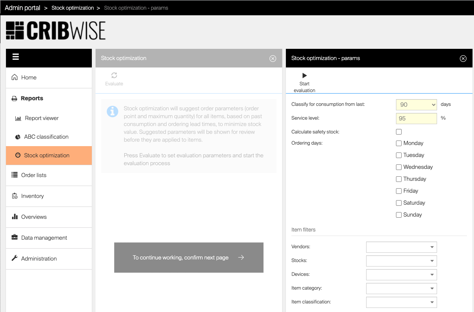Open the Item category filter dropdown
The image size is (474, 312).
(401, 288)
